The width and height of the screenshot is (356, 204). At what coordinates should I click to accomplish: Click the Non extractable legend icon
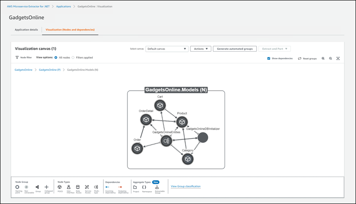26,187
